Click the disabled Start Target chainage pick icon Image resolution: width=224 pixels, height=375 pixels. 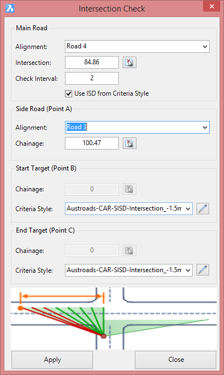click(129, 189)
